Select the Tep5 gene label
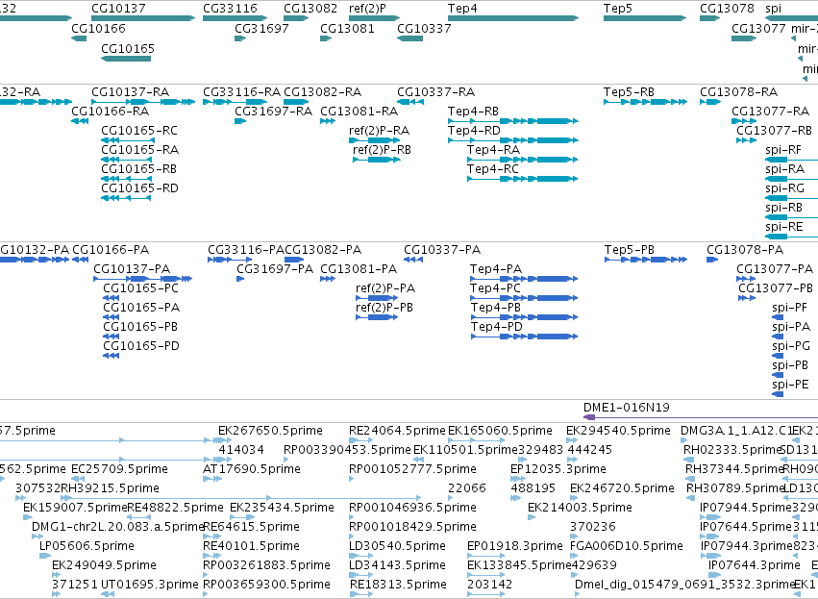This screenshot has height=599, width=818. coord(618,9)
